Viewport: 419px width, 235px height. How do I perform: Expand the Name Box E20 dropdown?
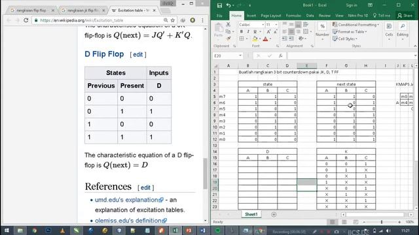pos(240,55)
